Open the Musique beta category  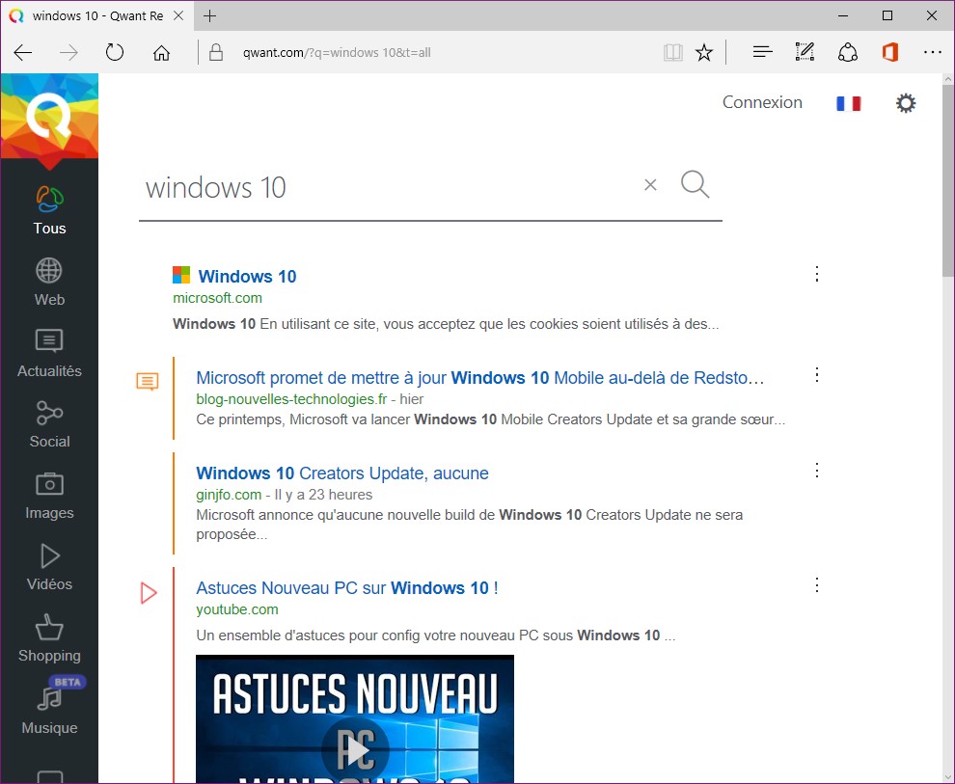(x=49, y=710)
